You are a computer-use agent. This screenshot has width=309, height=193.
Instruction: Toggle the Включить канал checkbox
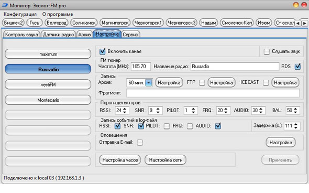pos(102,51)
